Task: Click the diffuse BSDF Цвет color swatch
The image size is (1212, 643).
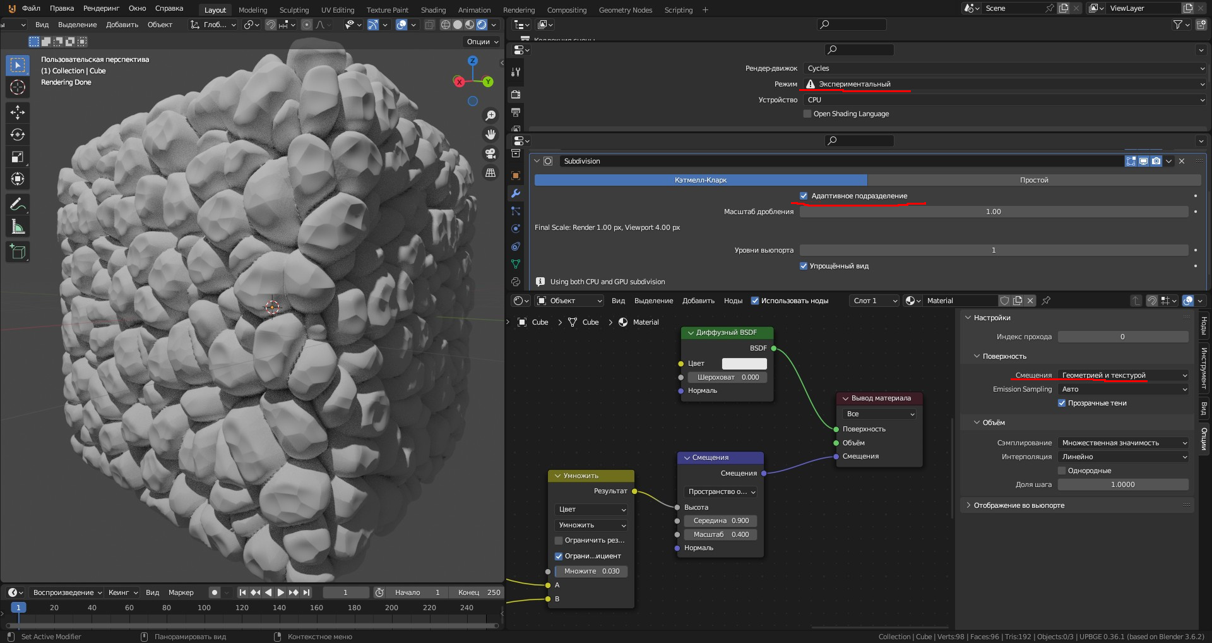Action: coord(744,364)
